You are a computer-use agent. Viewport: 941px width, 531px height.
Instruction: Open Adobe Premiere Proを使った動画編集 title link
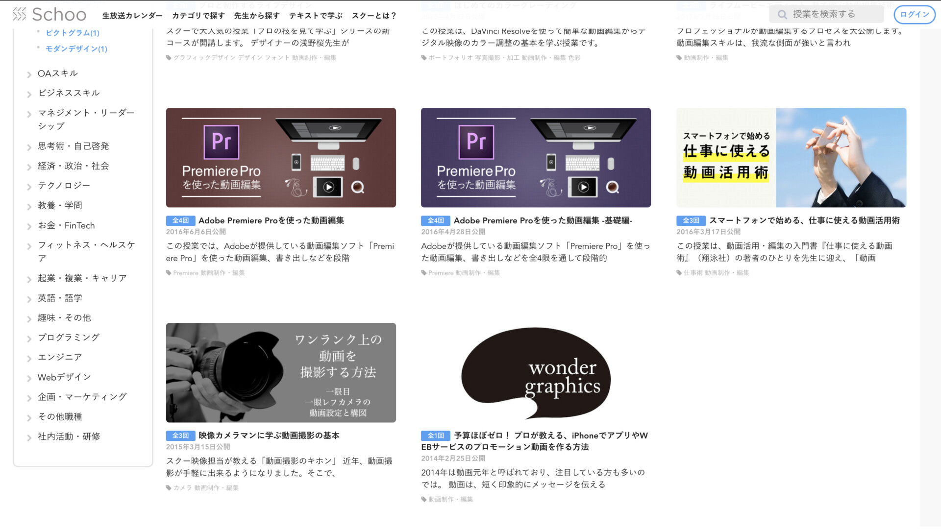coord(271,221)
